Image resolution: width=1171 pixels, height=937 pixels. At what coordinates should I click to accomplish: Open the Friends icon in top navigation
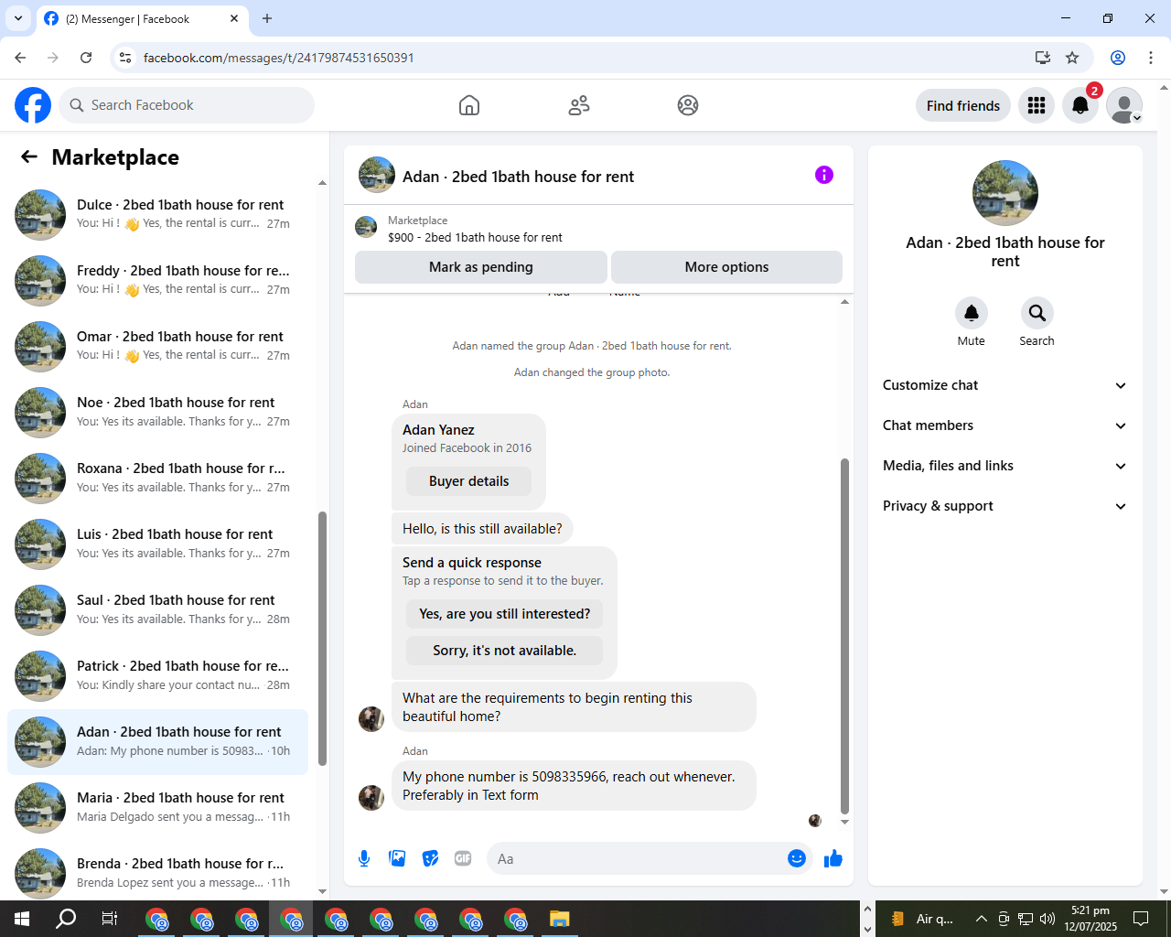tap(579, 105)
